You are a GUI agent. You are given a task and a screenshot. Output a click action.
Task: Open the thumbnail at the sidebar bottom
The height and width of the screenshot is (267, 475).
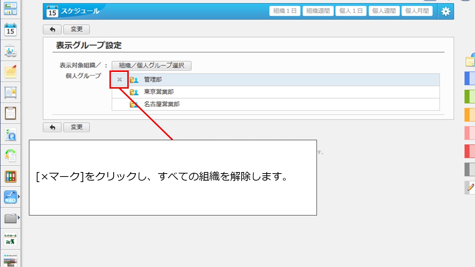click(x=10, y=260)
